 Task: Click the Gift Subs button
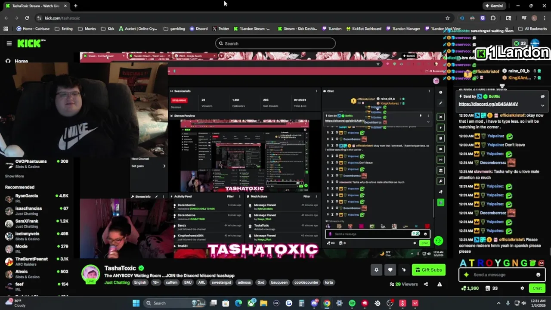click(x=428, y=270)
